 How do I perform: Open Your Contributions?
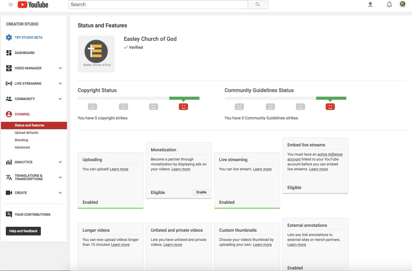(x=32, y=214)
